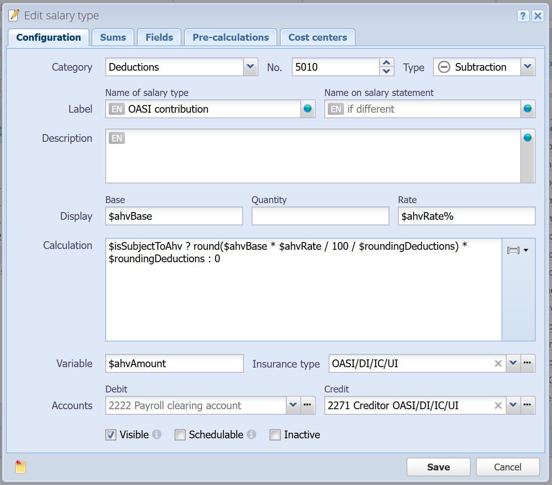552x485 pixels.
Task: Click the Display Base $ahvBase field
Action: 174,216
